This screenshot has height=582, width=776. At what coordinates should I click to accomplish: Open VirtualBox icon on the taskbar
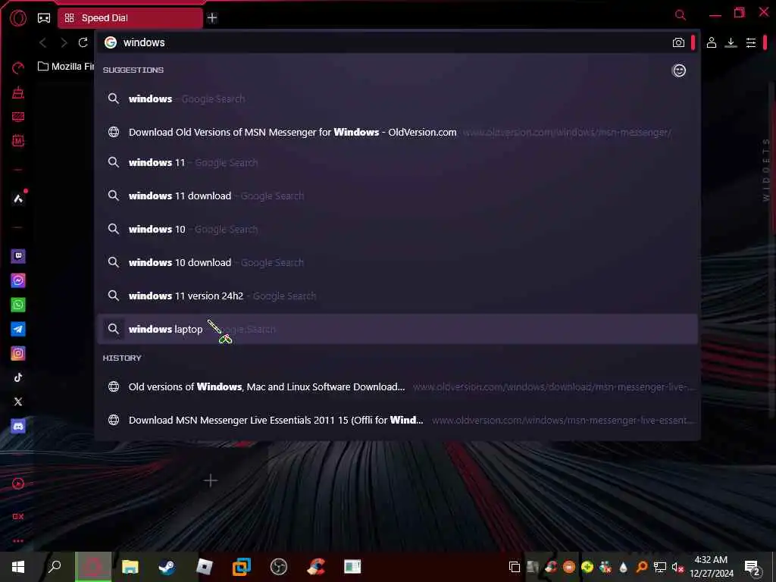coord(242,567)
